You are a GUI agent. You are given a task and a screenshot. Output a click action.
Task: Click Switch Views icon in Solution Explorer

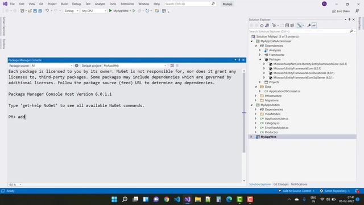[267, 26]
